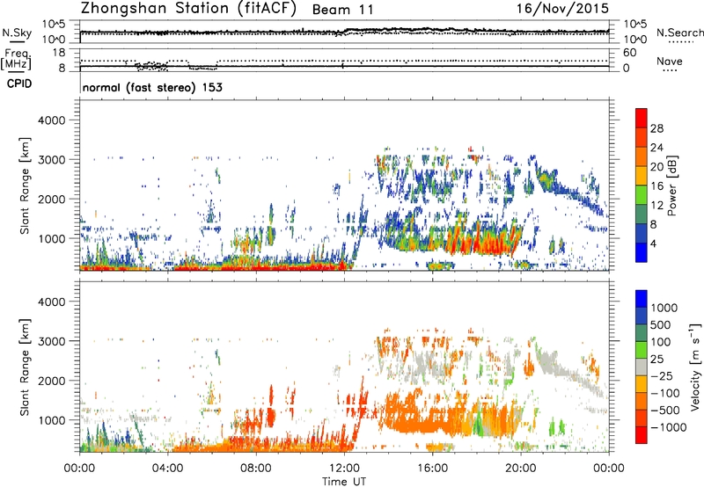This screenshot has height=487, width=704.
Task: Click the '16:00' time axis label
Action: (432, 469)
